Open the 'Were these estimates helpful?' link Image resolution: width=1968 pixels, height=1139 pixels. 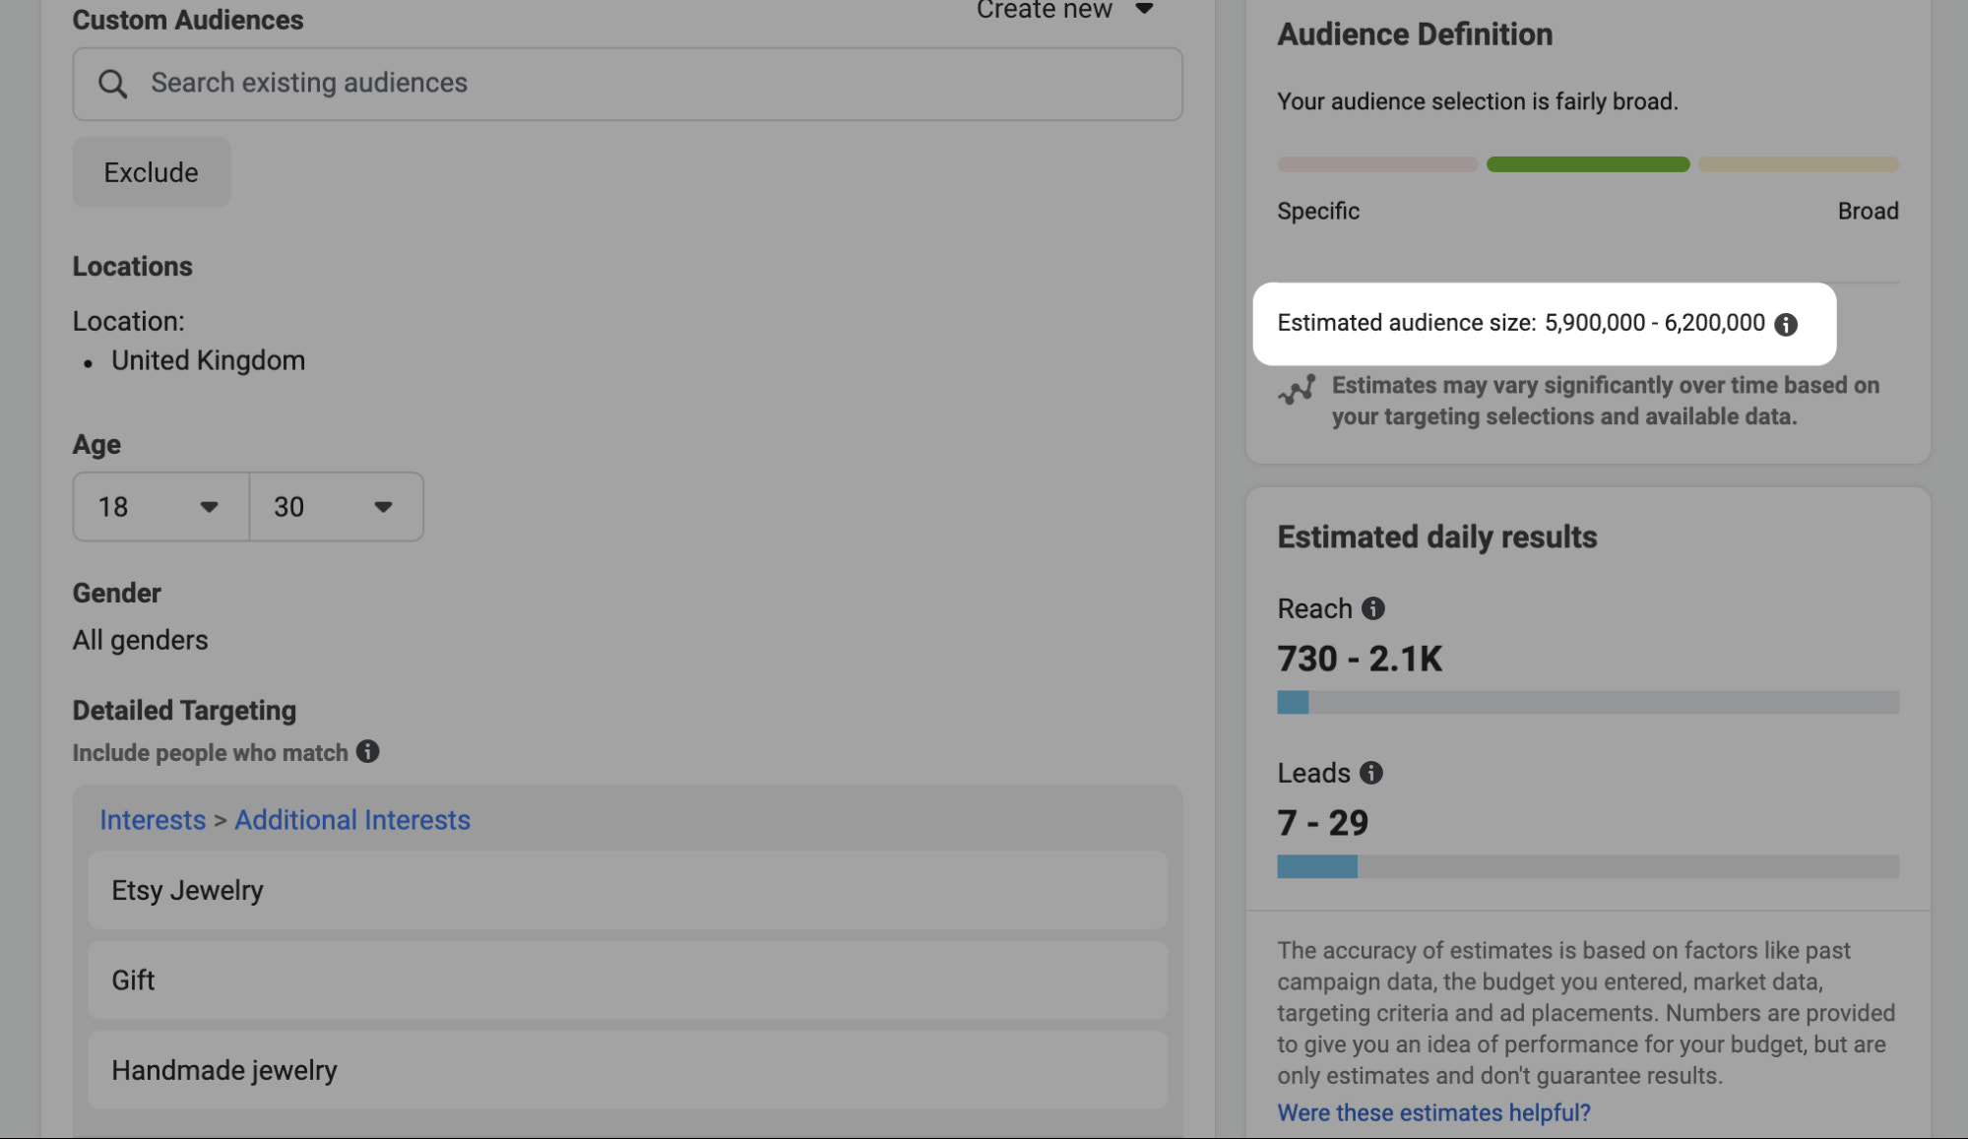click(x=1432, y=1111)
